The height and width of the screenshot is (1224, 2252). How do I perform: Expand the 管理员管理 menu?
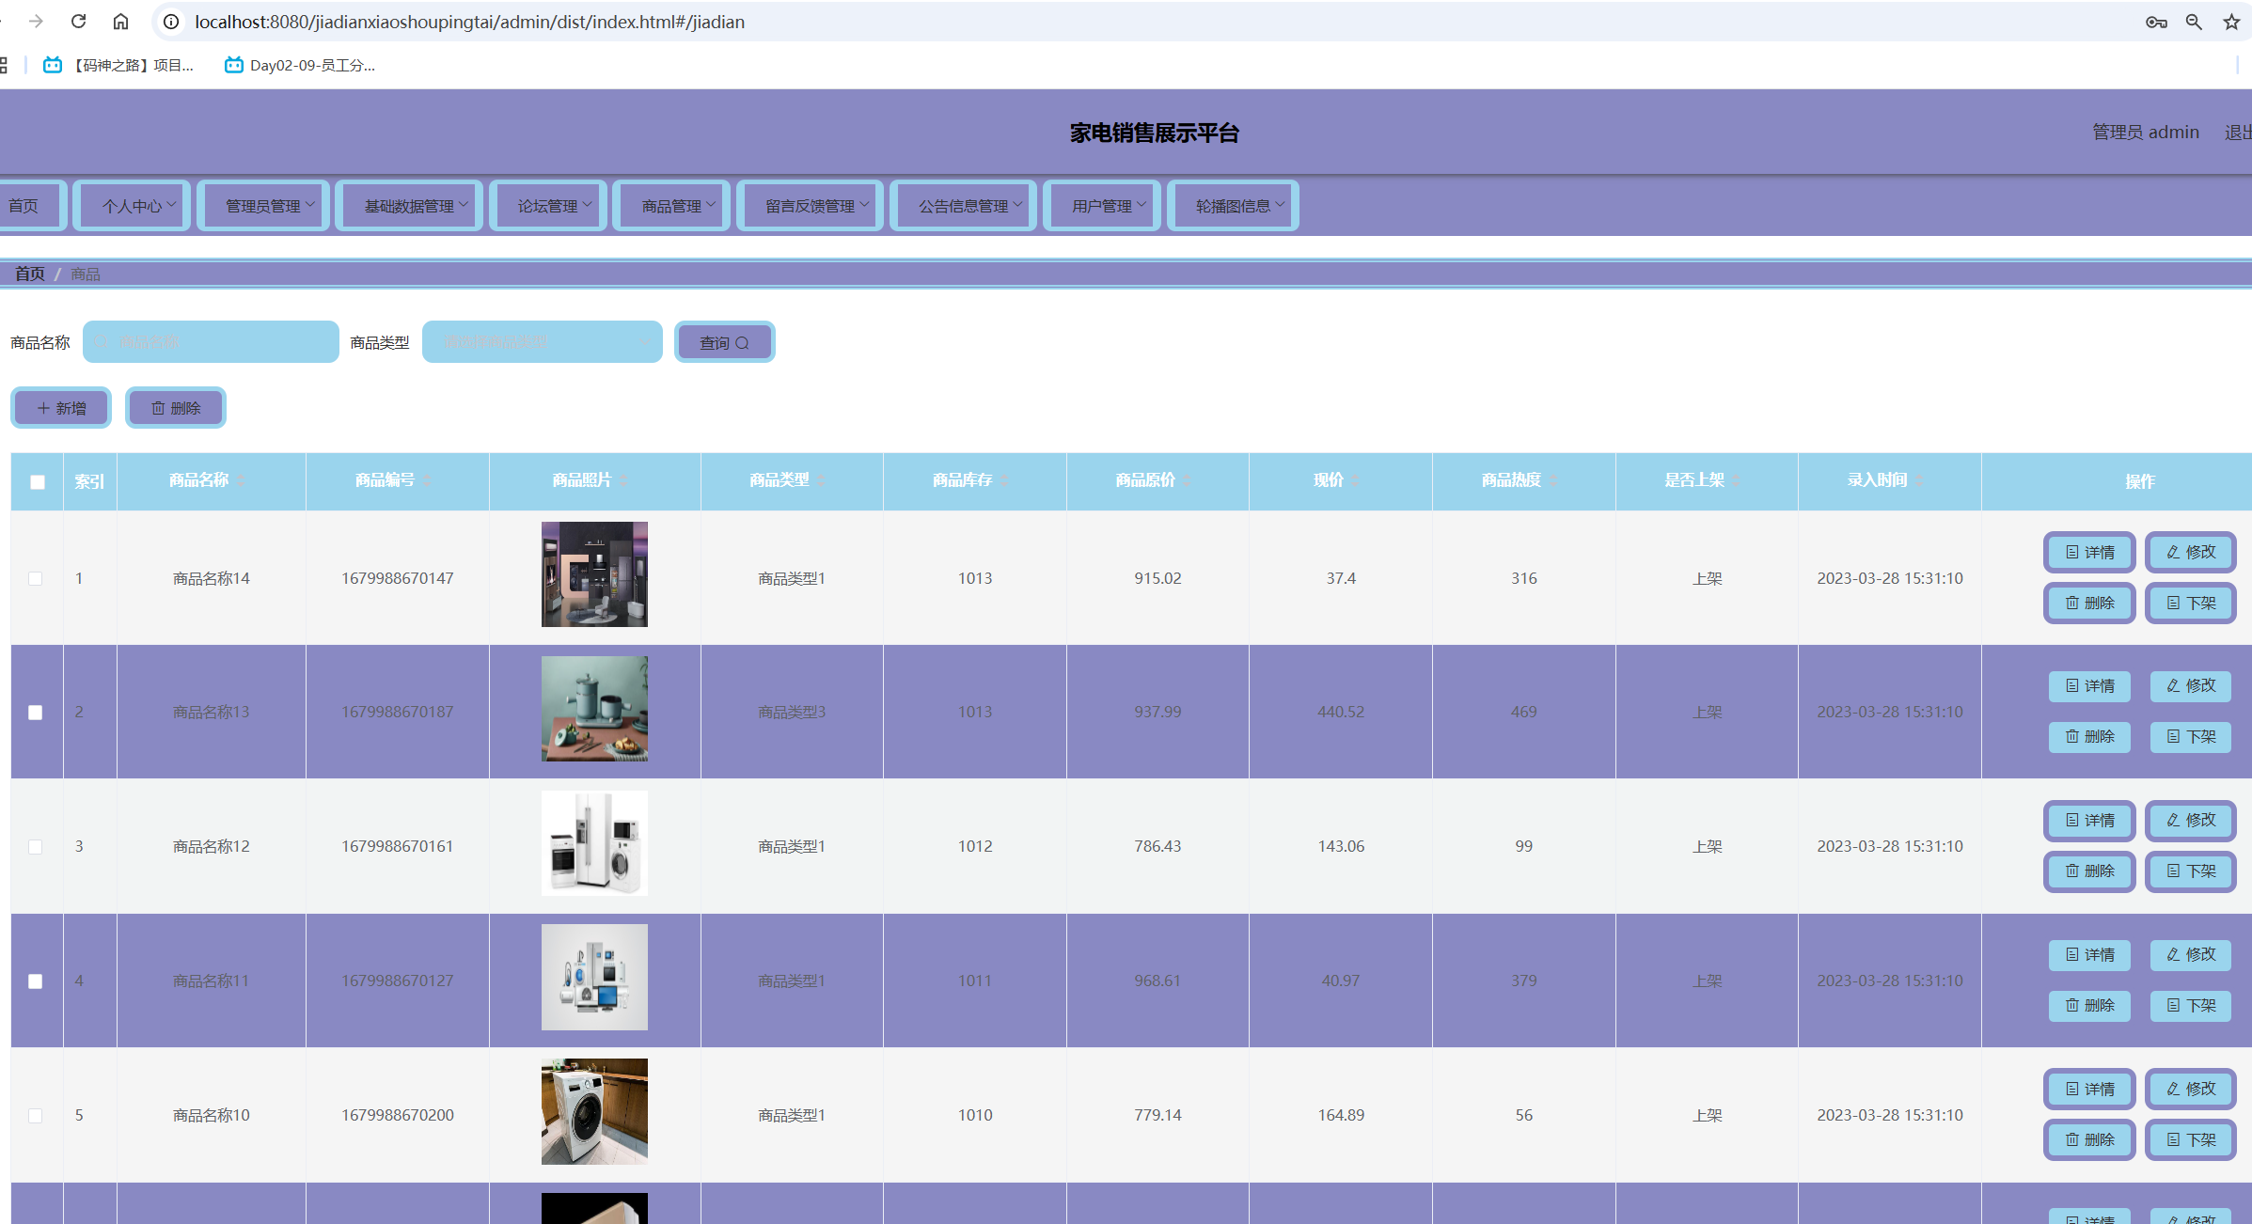click(263, 206)
